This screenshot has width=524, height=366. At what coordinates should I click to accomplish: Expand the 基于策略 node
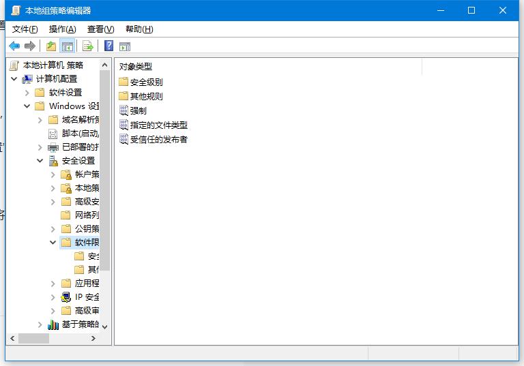40,324
